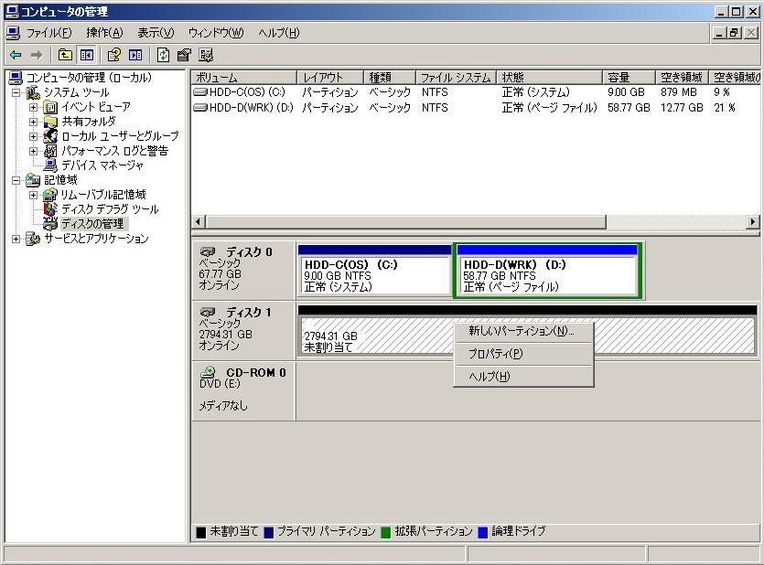Sort by ファイル システム column header
The width and height of the screenshot is (764, 565).
click(x=456, y=78)
